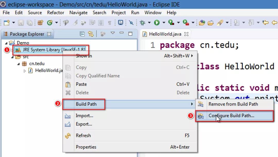Close the HelloWorld.java editor tab
Screen dimensions: 278x157
pyautogui.click(x=186, y=34)
